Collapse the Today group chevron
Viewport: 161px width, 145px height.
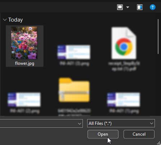point(5,20)
